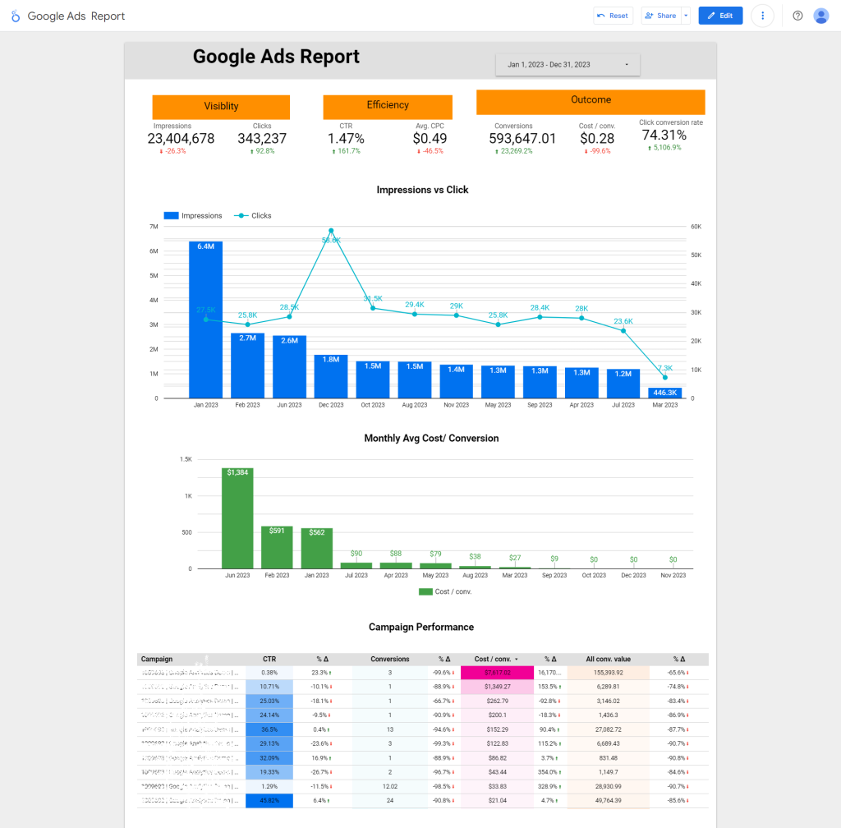Sort table by All conv. value header
Screen dimensions: 841x828
609,659
